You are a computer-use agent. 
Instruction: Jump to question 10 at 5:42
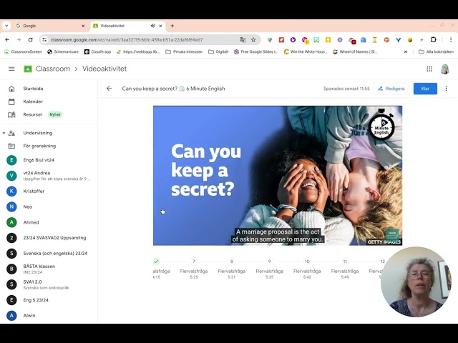tap(307, 262)
